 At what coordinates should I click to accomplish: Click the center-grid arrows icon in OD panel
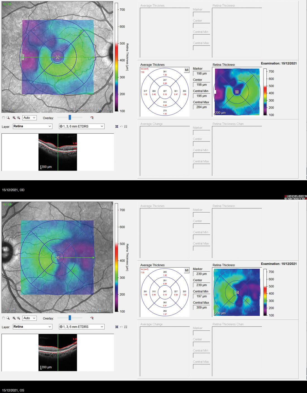point(117,126)
